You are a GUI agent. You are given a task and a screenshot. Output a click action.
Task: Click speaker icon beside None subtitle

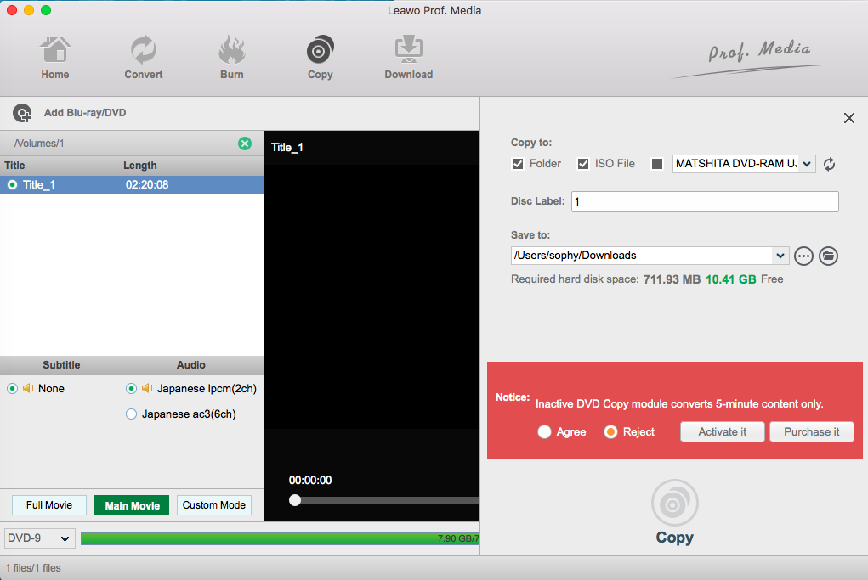[x=28, y=389]
